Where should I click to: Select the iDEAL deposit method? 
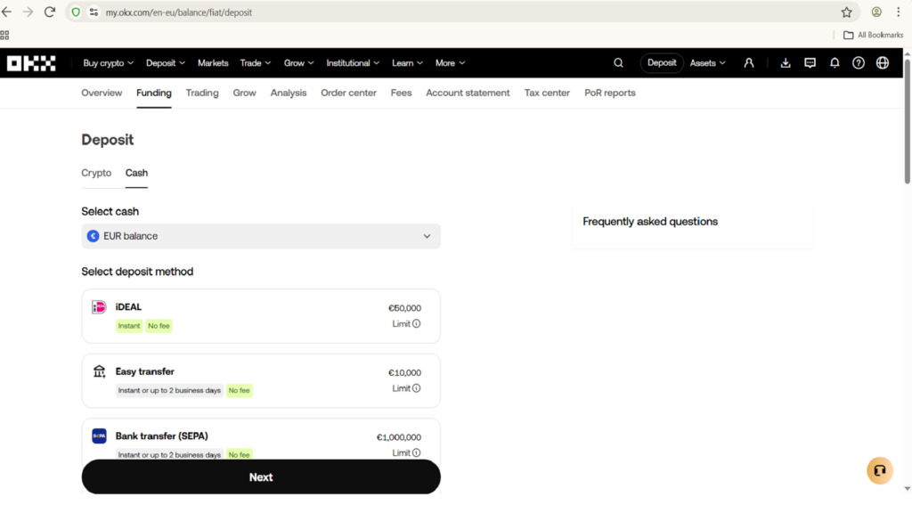tap(261, 316)
